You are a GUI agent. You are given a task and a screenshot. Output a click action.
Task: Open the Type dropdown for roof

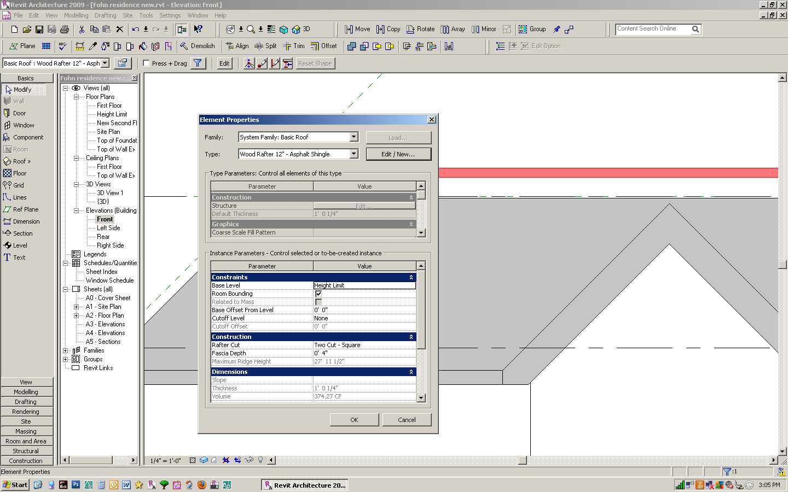[354, 154]
